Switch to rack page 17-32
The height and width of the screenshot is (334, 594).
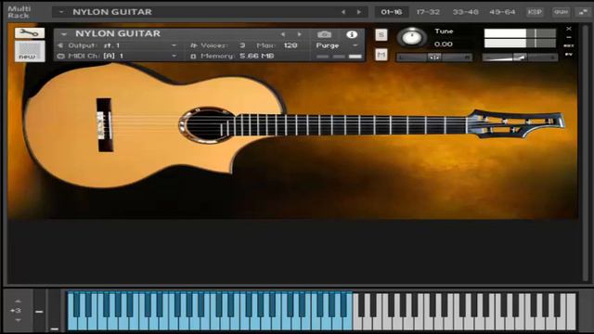428,12
